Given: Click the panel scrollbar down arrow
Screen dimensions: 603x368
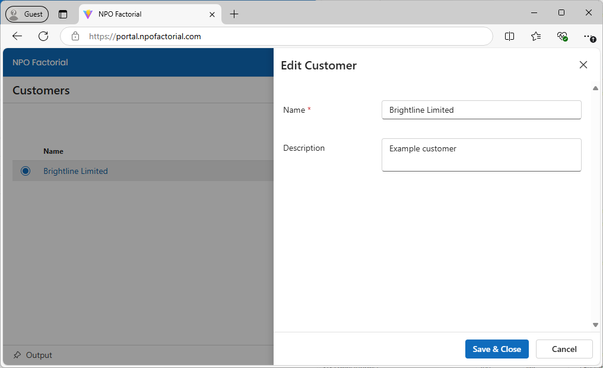Looking at the screenshot, I should [595, 325].
